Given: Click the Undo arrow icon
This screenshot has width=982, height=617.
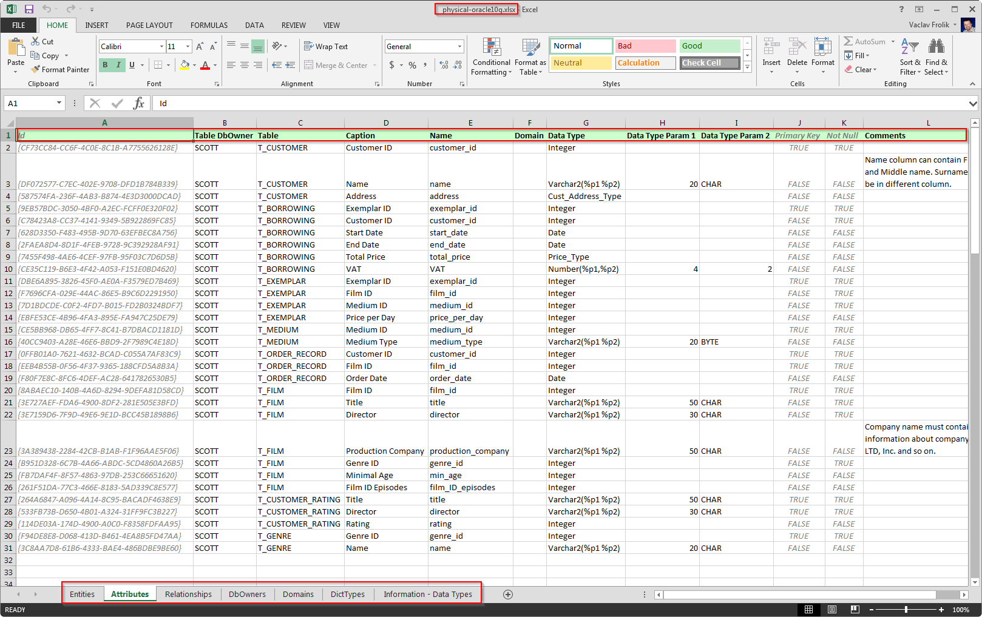Looking at the screenshot, I should coord(47,9).
